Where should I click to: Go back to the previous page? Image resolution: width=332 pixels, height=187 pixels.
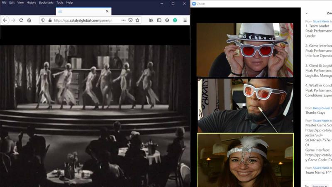click(x=5, y=20)
